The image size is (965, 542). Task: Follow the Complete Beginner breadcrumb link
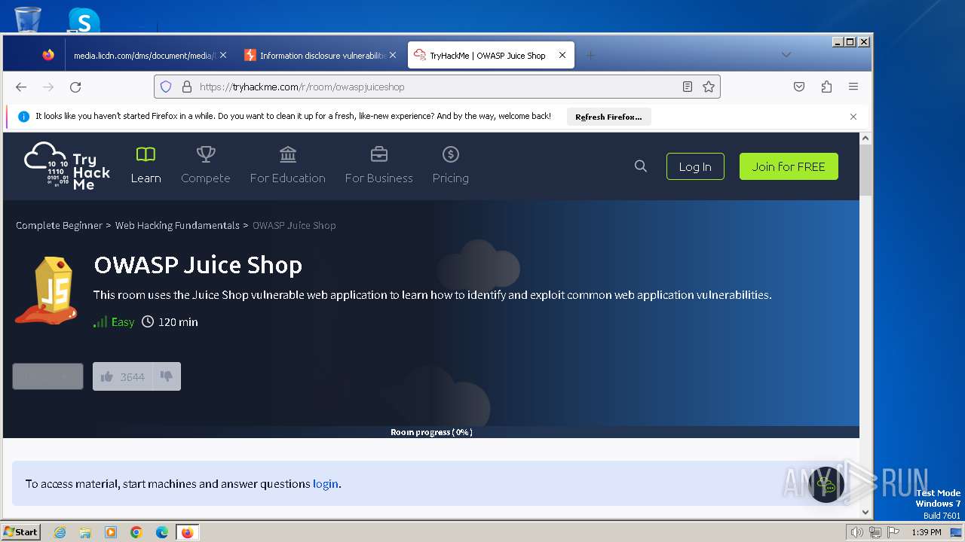60,225
